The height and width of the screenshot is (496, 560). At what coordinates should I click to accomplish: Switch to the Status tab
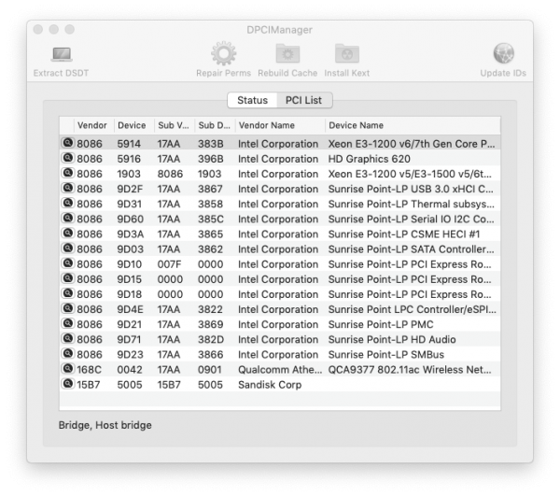[x=253, y=100]
